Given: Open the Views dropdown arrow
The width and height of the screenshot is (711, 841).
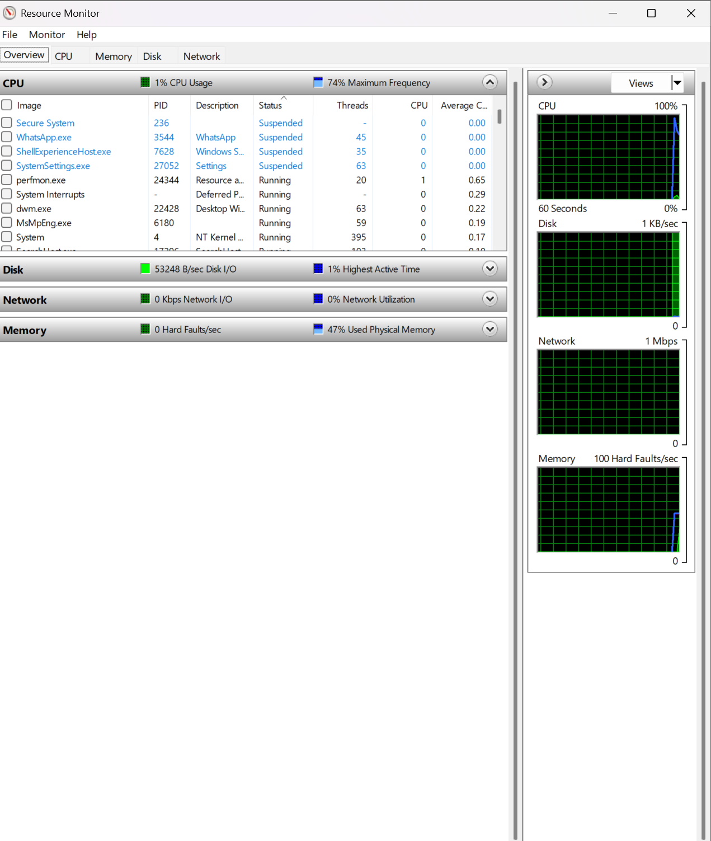Looking at the screenshot, I should coord(677,83).
